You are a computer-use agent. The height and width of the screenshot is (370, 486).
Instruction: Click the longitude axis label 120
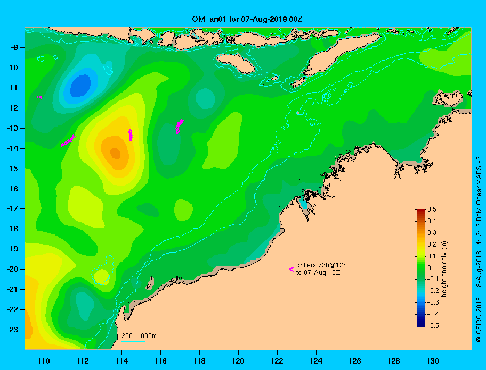pos(238,361)
